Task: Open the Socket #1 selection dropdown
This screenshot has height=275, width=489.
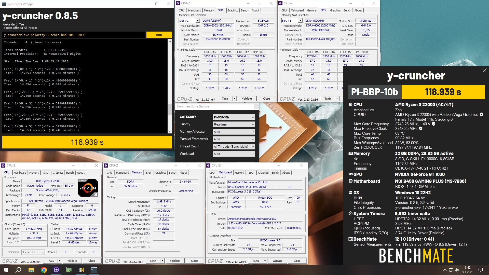Action: (33, 252)
